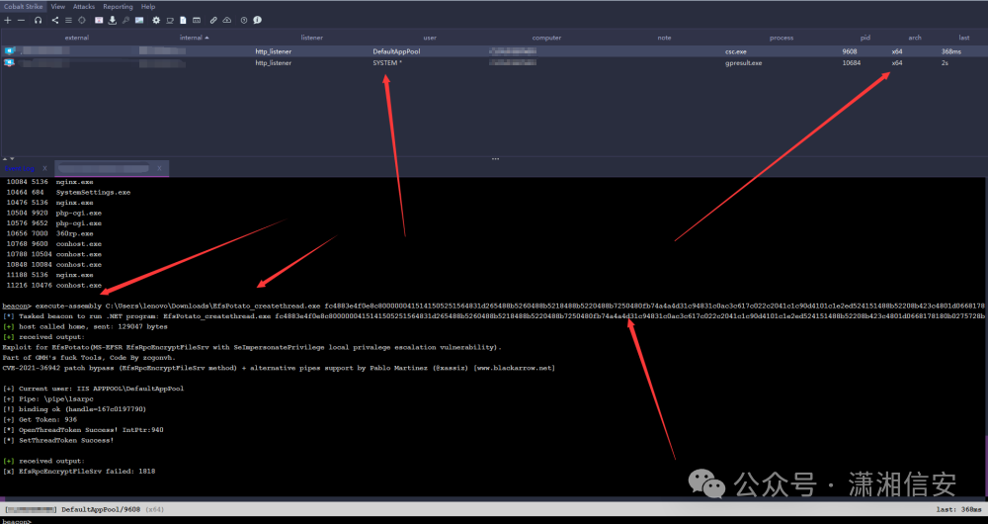Viewport: 988px width, 524px height.
Task: Click the up arrow pane collapse control
Action: click(x=5, y=159)
